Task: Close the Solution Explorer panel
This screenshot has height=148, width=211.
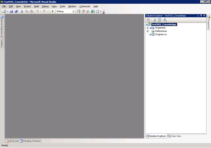Action: coord(204,16)
